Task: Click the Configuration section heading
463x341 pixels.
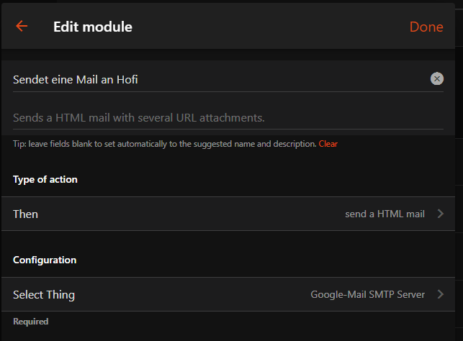Action: click(x=45, y=260)
